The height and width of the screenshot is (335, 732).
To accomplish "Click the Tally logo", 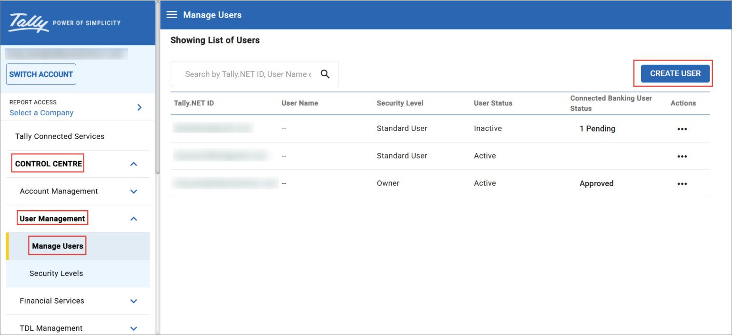I will click(29, 22).
